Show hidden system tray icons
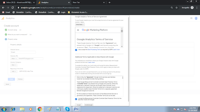200x112 pixels. click(171, 109)
